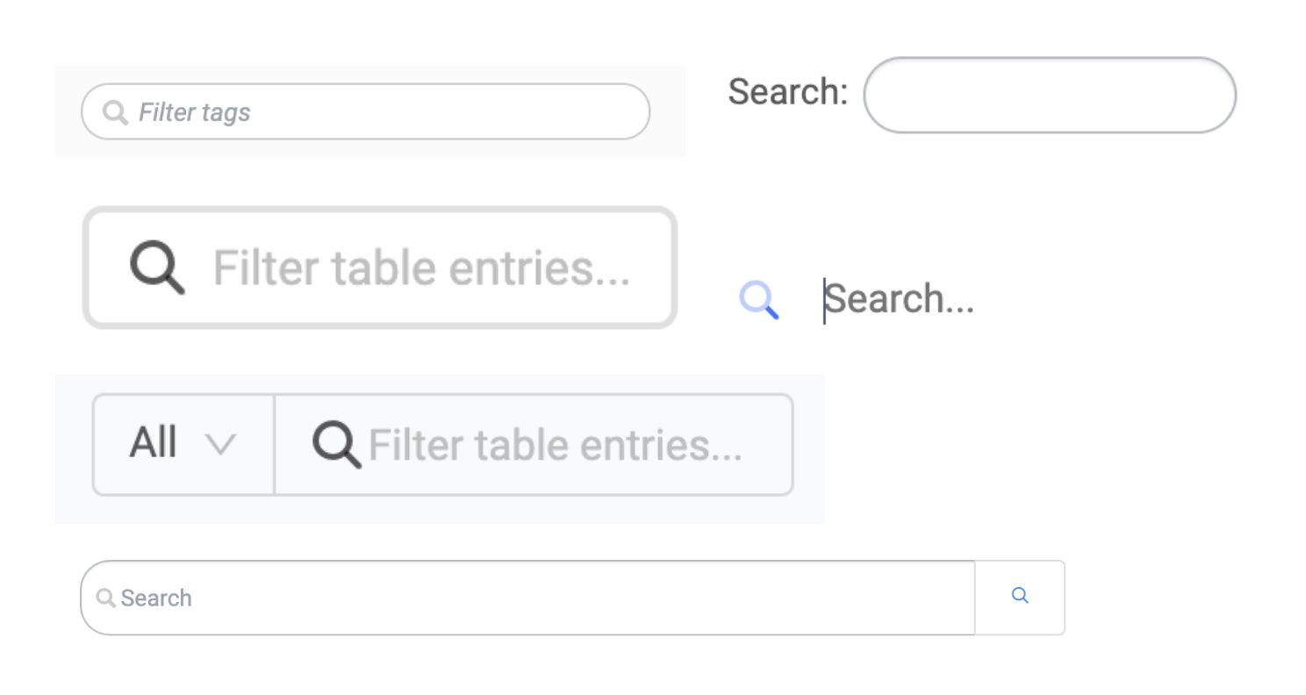Click the bottom Search input box
This screenshot has width=1306, height=695.
[527, 598]
